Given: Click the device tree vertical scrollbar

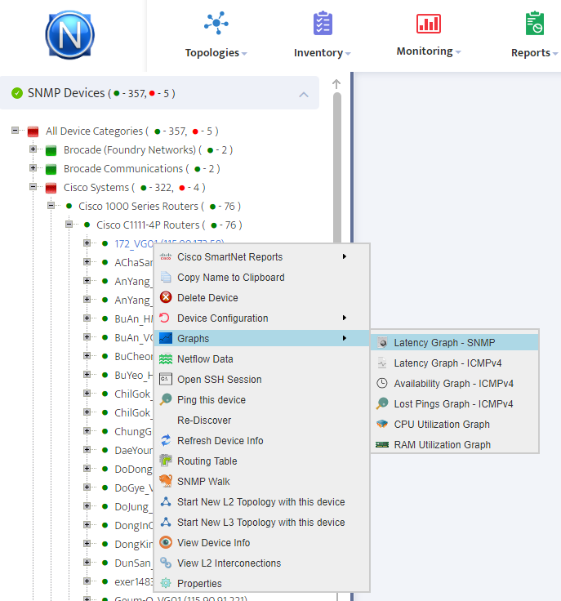Looking at the screenshot, I should (x=337, y=169).
